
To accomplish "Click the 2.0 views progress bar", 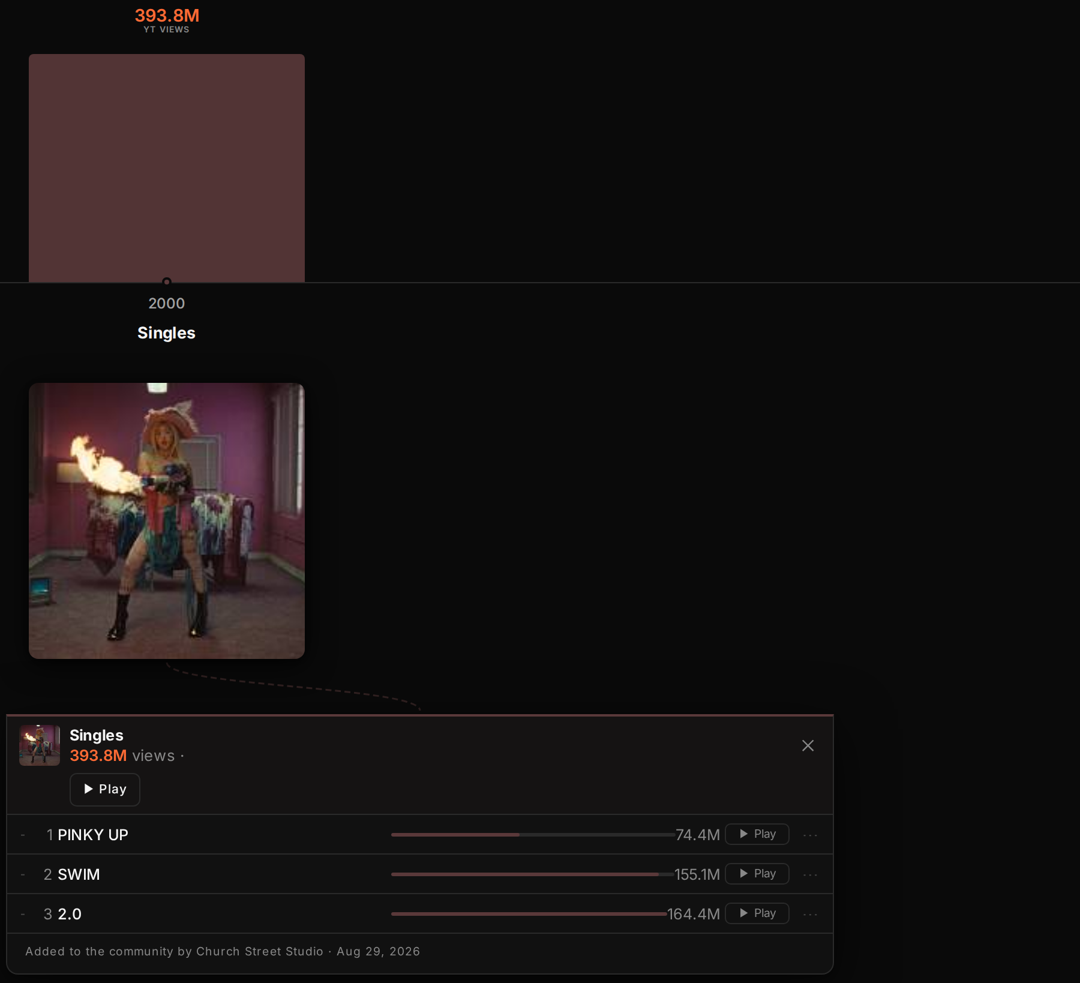I will pyautogui.click(x=529, y=914).
